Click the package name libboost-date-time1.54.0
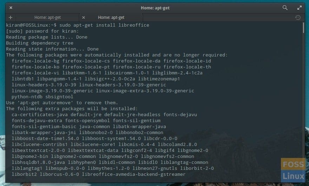This screenshot has height=186, width=309. coord(45,139)
